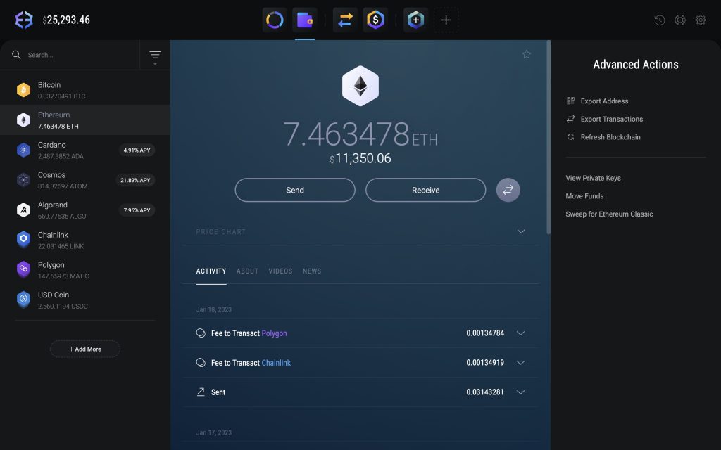Screen dimensions: 721x450
Task: Open the settings gear icon
Action: click(x=701, y=20)
